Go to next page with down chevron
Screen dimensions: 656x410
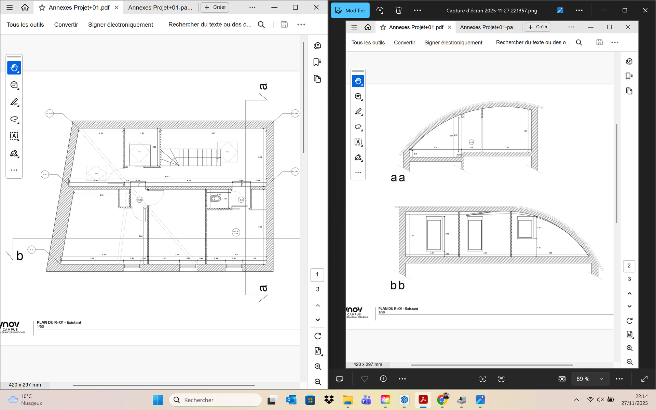click(x=317, y=320)
